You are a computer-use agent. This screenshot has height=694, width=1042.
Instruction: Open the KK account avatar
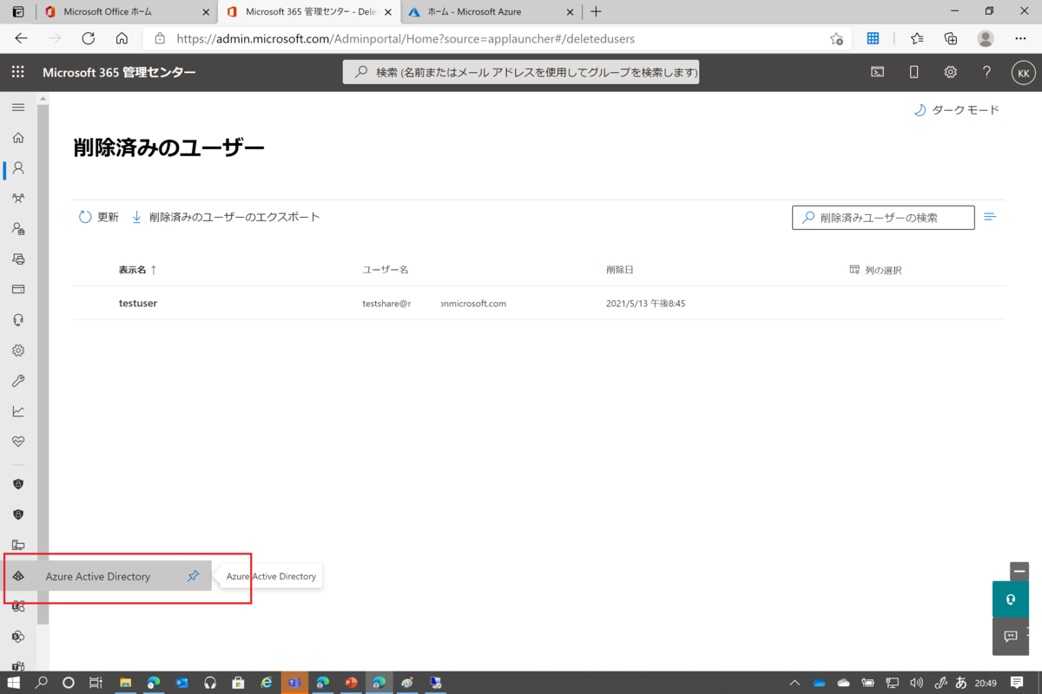(1023, 74)
